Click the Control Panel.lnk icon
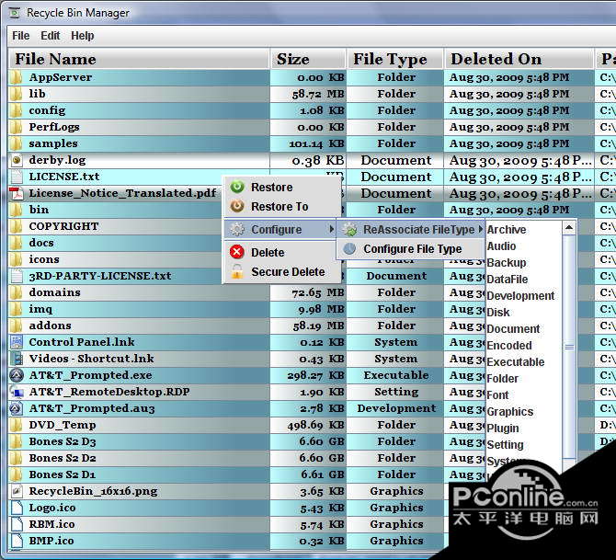This screenshot has height=560, width=616. click(17, 342)
